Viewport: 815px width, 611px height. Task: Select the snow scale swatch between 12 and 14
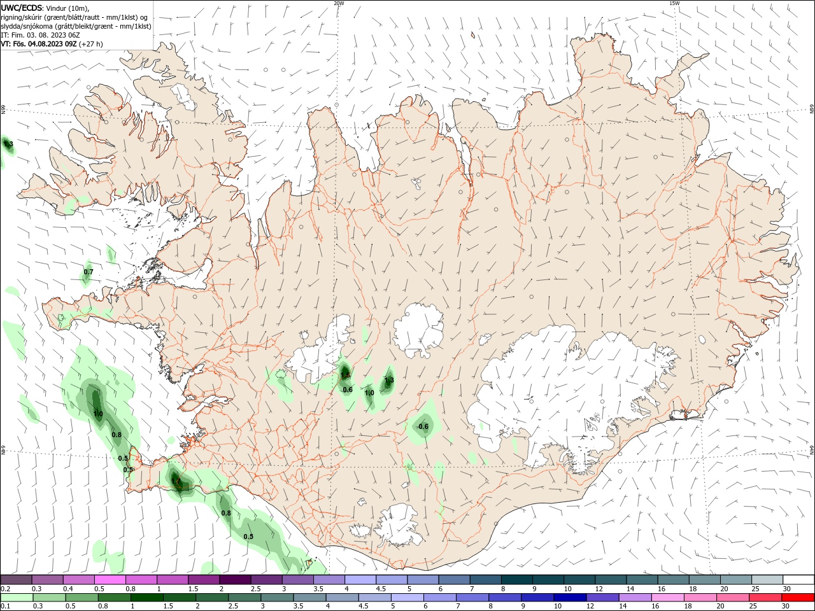click(x=611, y=580)
